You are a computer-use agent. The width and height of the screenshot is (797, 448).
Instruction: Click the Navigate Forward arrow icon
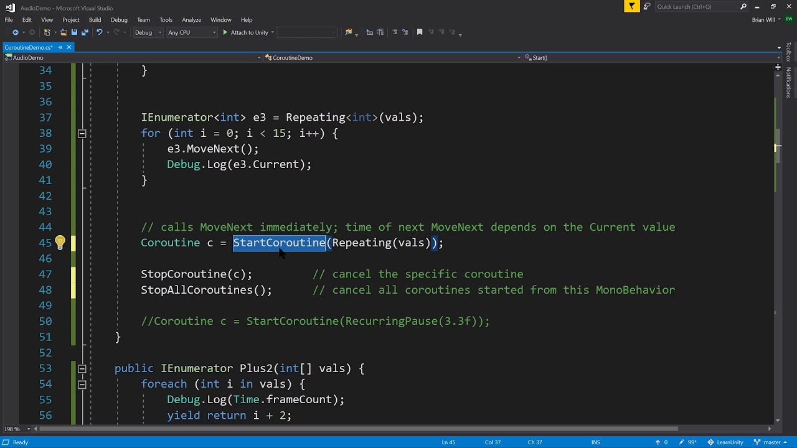click(31, 32)
